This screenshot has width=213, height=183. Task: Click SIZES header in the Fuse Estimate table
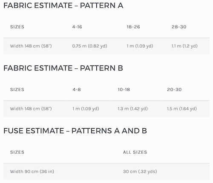point(17,152)
